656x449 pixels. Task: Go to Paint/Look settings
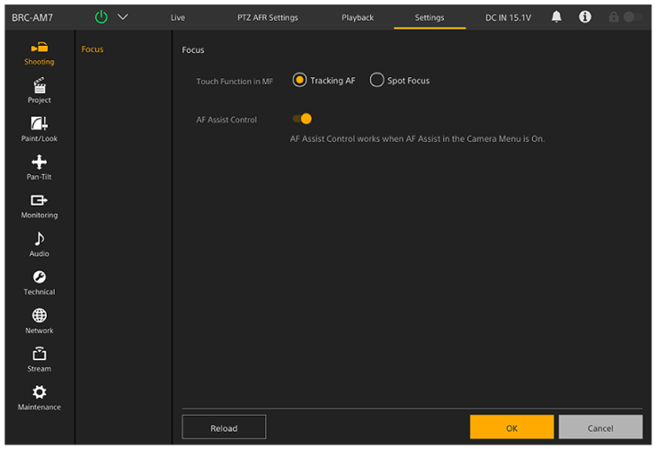point(39,129)
